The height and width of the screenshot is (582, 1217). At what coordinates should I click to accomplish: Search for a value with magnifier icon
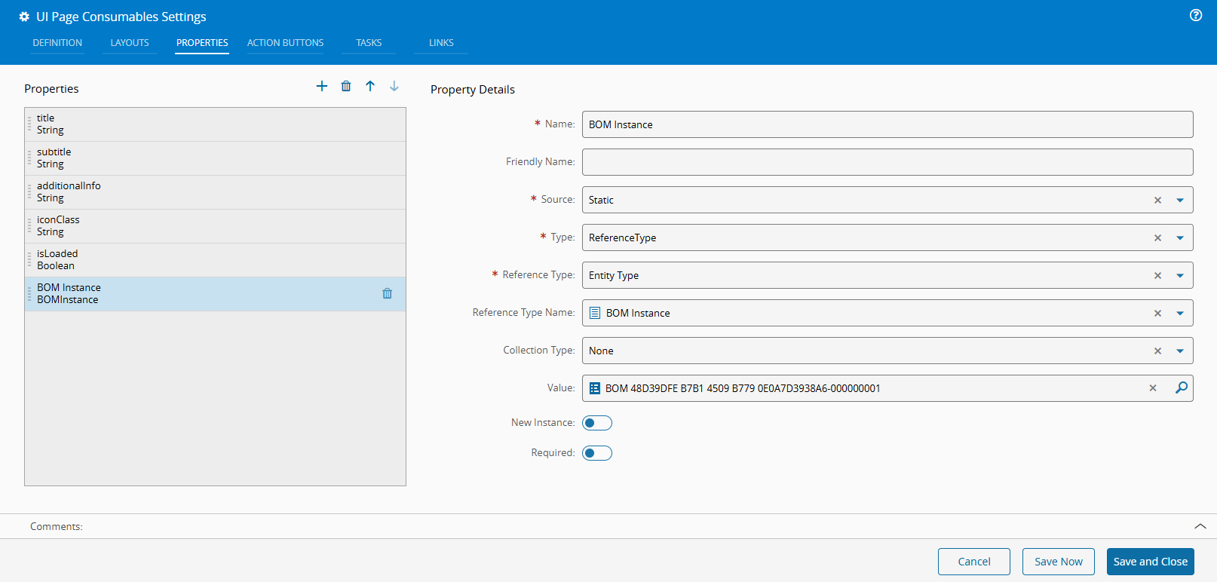[x=1181, y=387]
